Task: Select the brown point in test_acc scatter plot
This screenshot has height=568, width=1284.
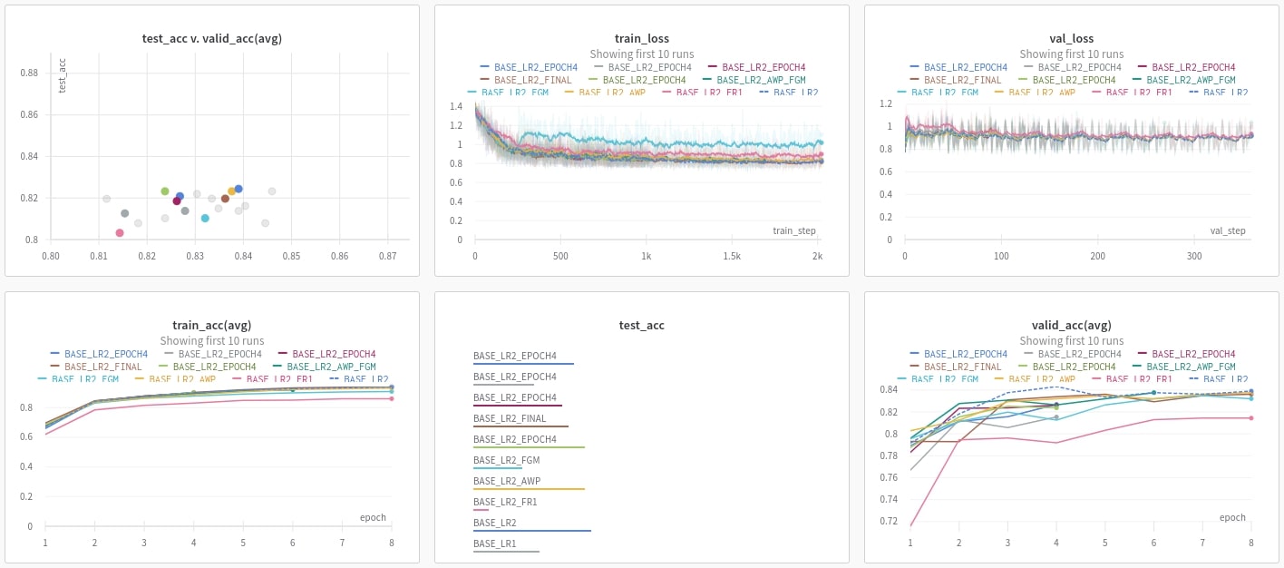Action: pyautogui.click(x=225, y=199)
